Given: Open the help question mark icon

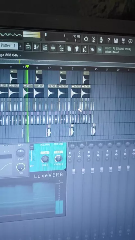Looking at the screenshot, I should point(109,40).
